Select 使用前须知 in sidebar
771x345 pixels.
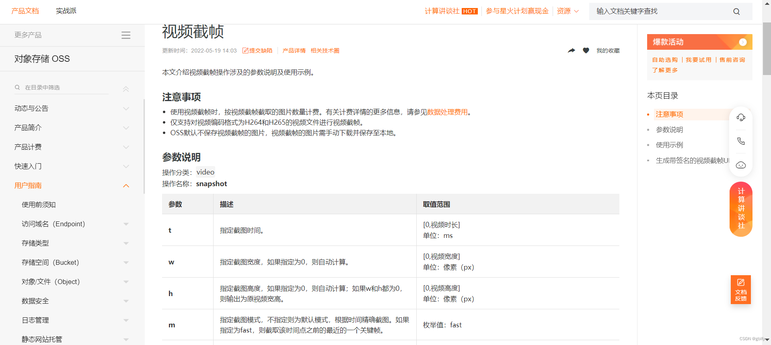(x=39, y=205)
